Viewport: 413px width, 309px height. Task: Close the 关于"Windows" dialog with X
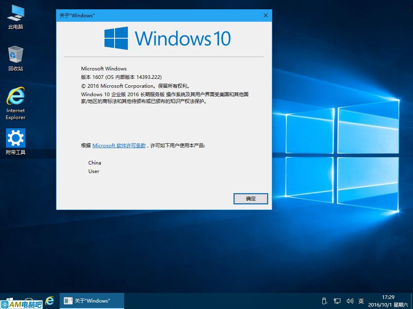pyautogui.click(x=265, y=16)
